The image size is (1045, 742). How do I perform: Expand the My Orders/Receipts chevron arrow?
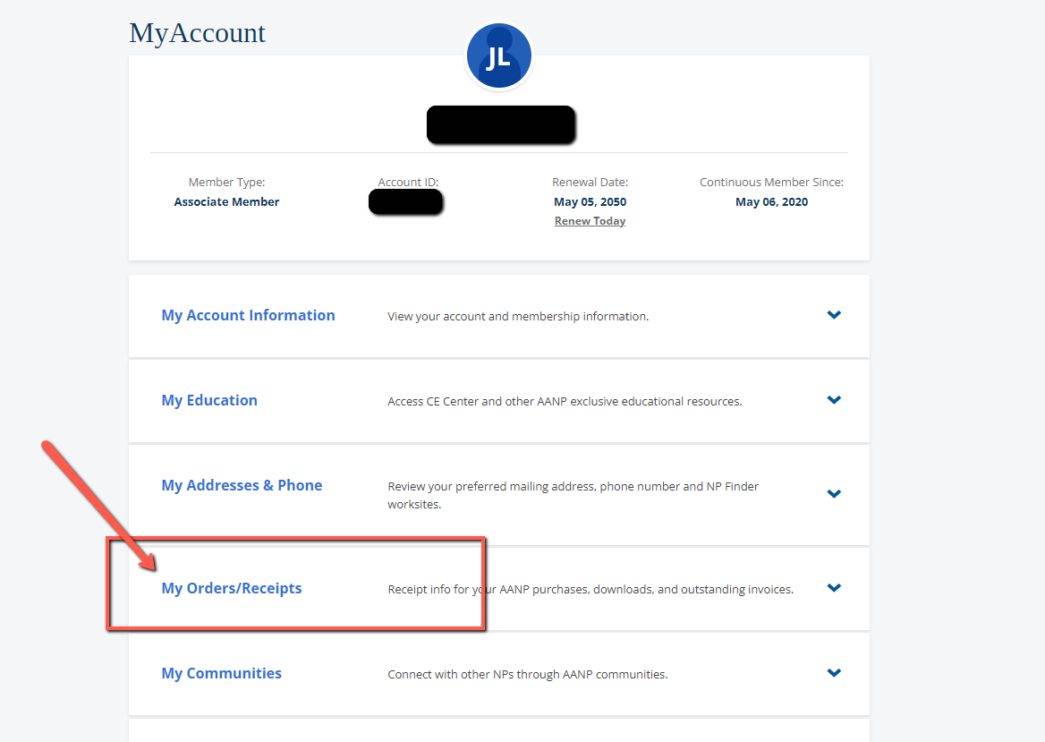coord(834,588)
